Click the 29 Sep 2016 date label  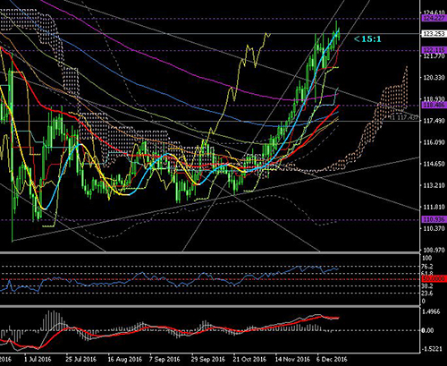tap(207, 359)
